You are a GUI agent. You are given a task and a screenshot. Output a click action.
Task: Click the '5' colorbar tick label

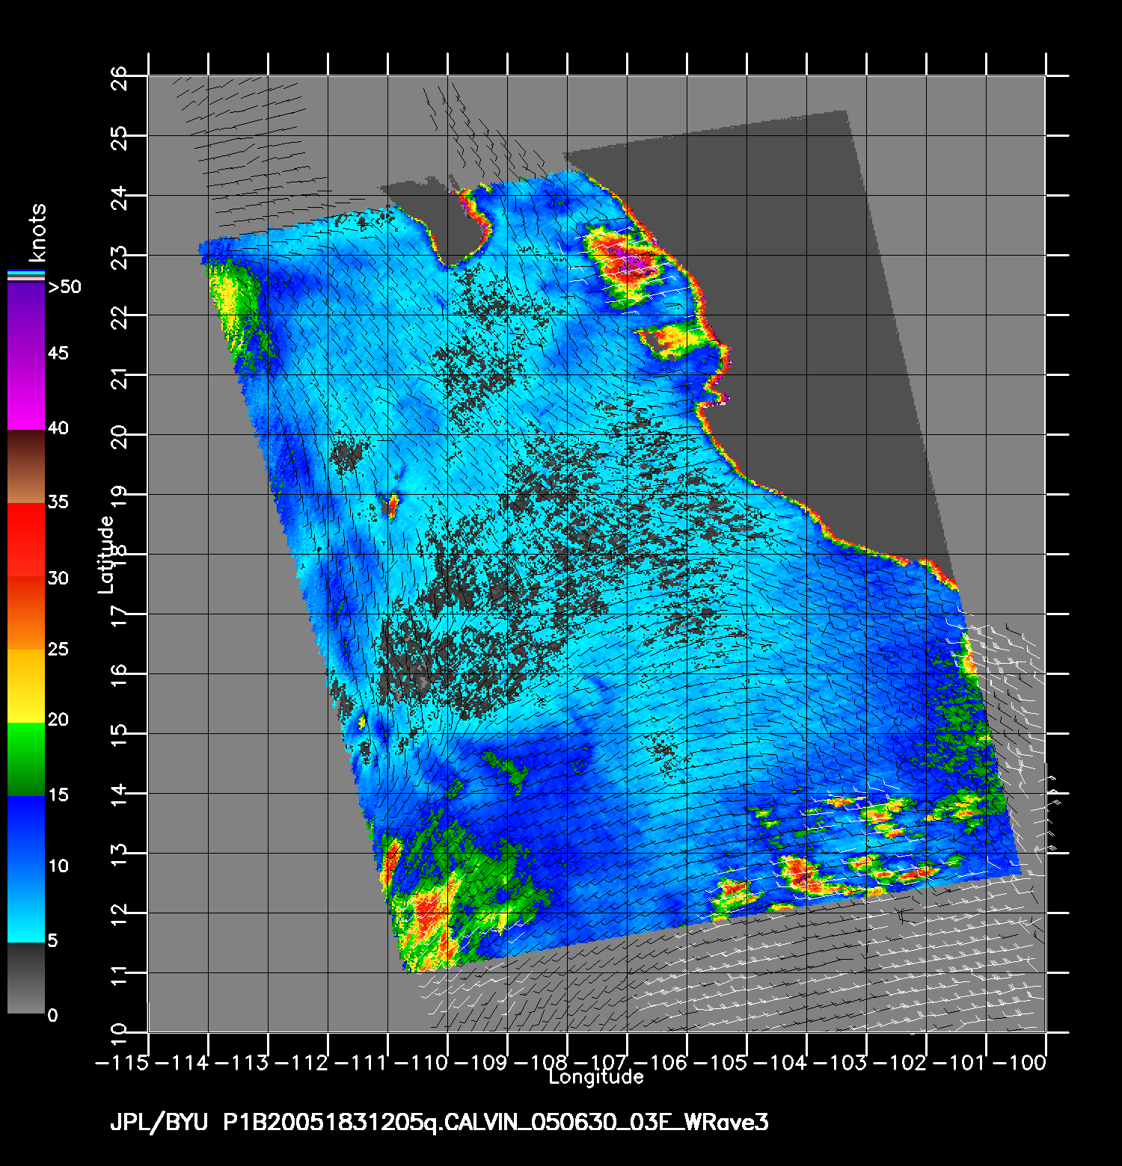[x=52, y=940]
